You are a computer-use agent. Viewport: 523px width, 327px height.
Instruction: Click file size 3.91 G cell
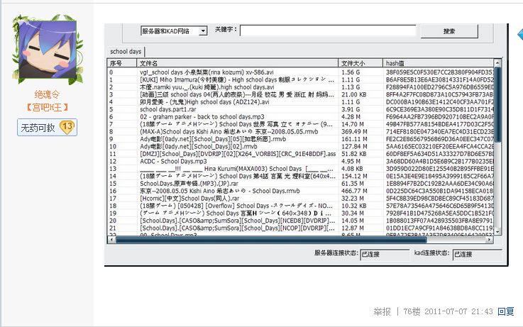point(351,109)
